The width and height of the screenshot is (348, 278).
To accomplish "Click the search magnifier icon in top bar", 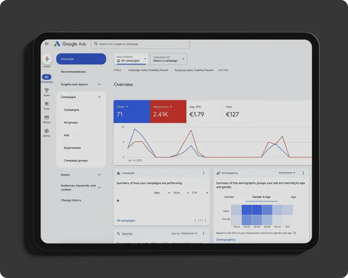I will click(x=96, y=44).
